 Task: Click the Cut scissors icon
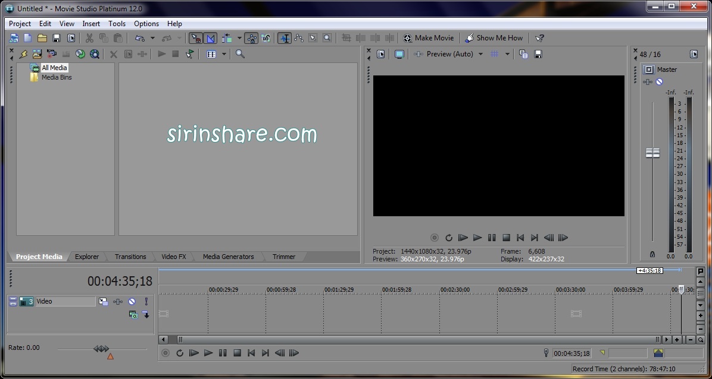click(x=89, y=38)
